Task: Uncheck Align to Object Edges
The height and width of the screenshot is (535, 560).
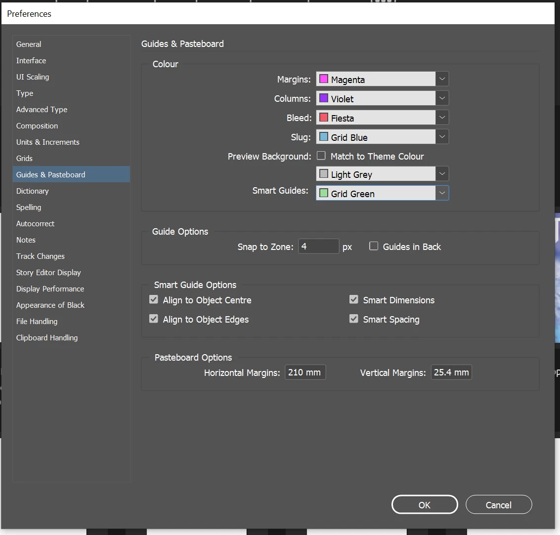Action: pyautogui.click(x=154, y=319)
